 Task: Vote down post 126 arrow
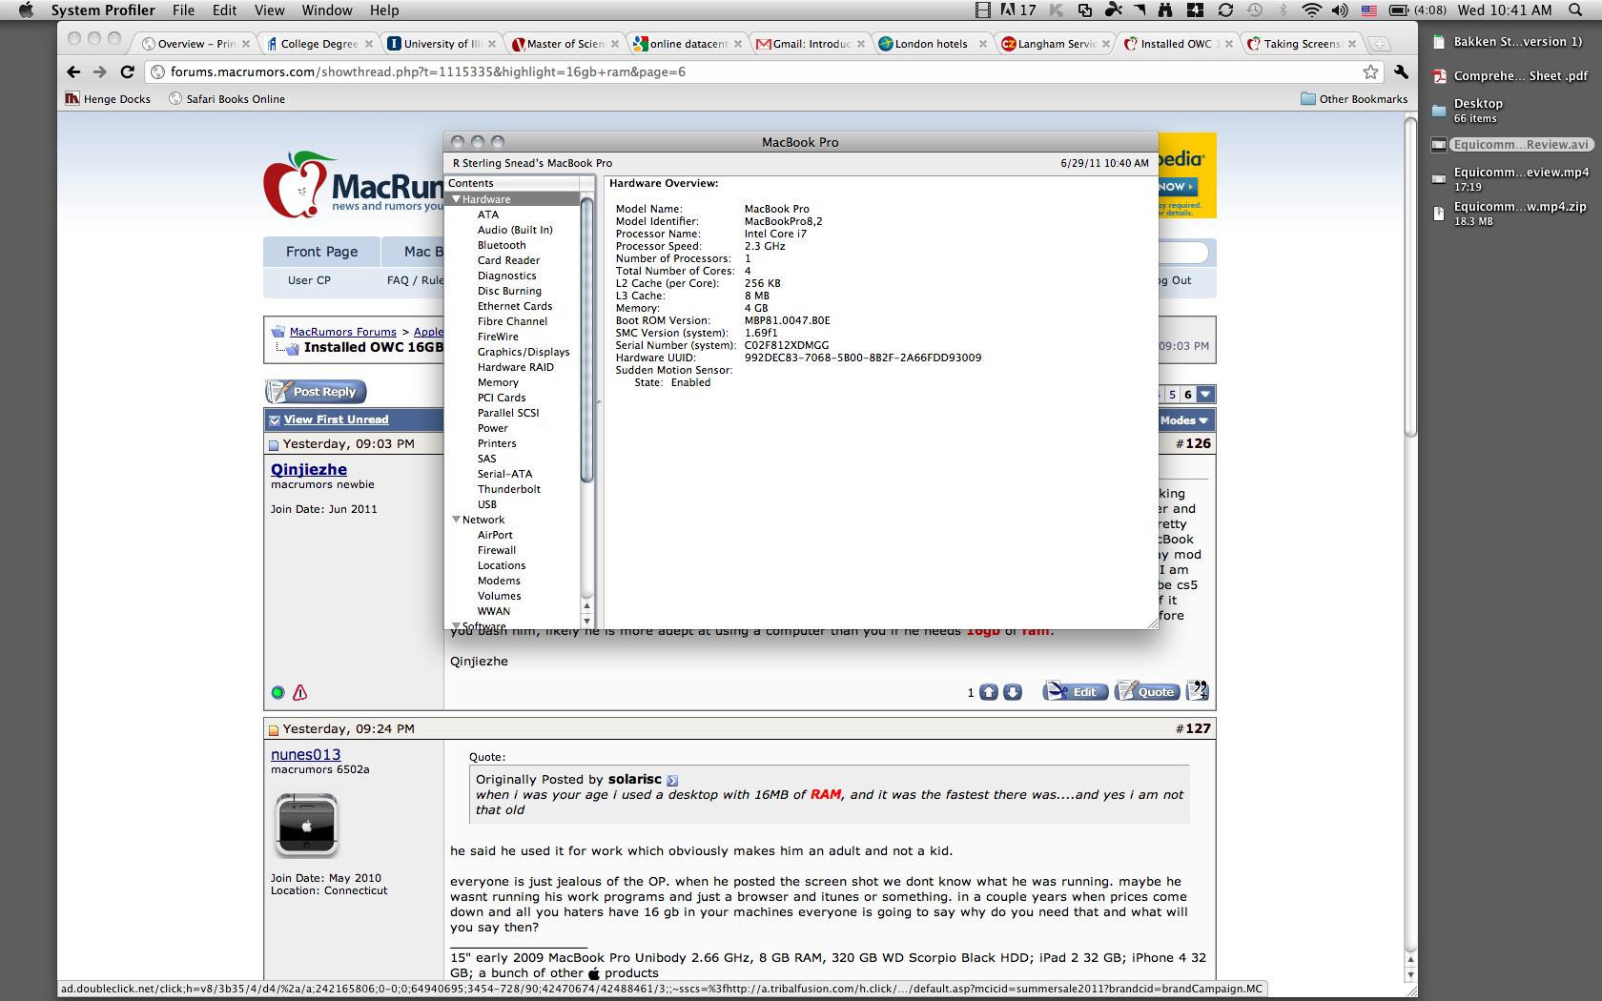pyautogui.click(x=1013, y=692)
